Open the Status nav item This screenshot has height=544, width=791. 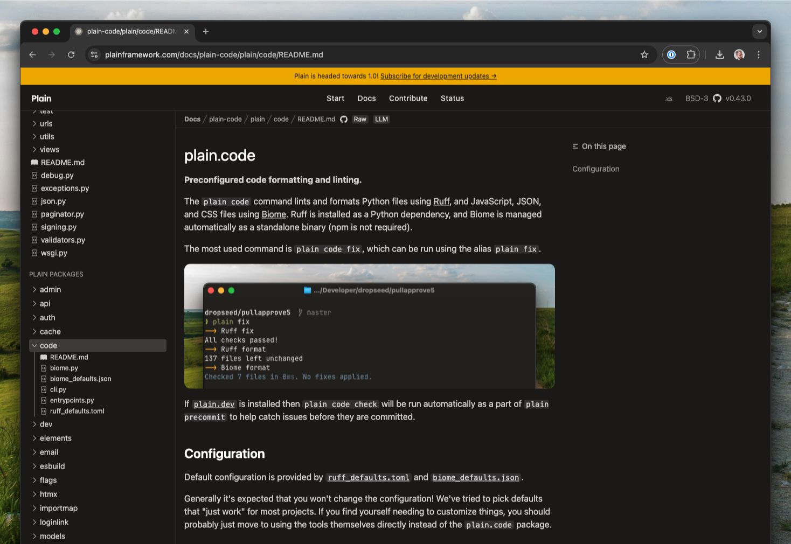pos(452,99)
